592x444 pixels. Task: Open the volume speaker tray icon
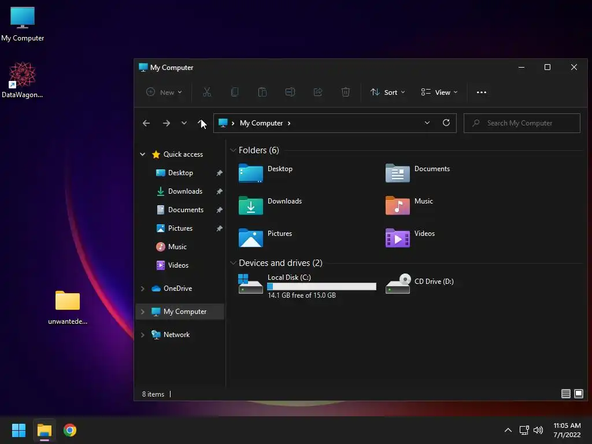tap(538, 430)
